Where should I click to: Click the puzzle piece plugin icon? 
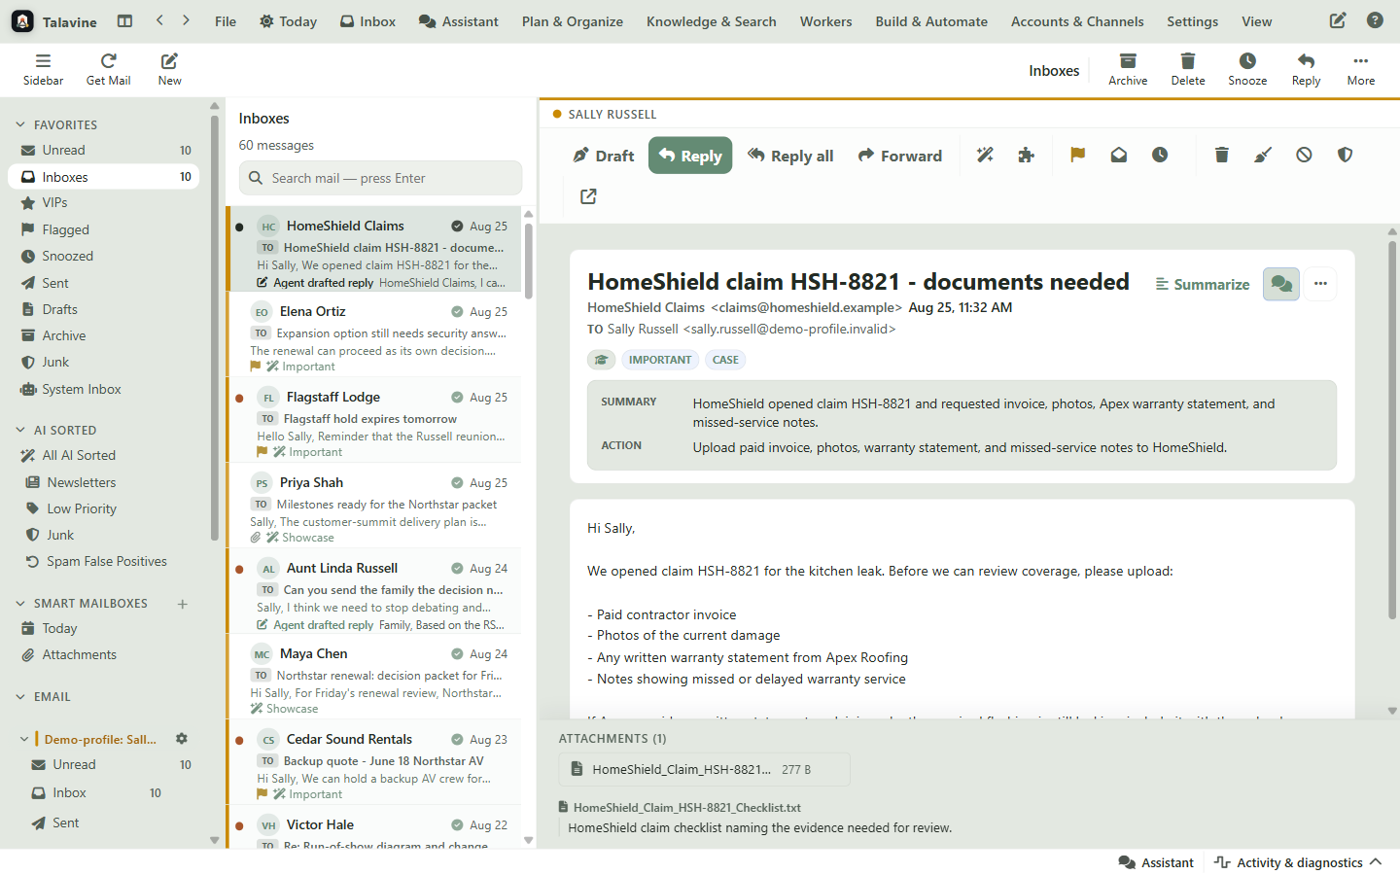coord(1026,155)
